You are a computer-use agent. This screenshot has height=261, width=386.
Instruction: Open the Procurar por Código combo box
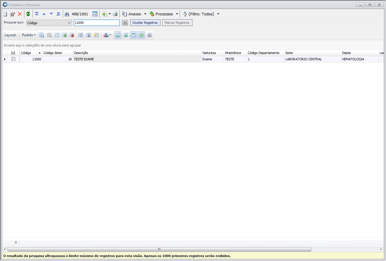tap(49, 23)
